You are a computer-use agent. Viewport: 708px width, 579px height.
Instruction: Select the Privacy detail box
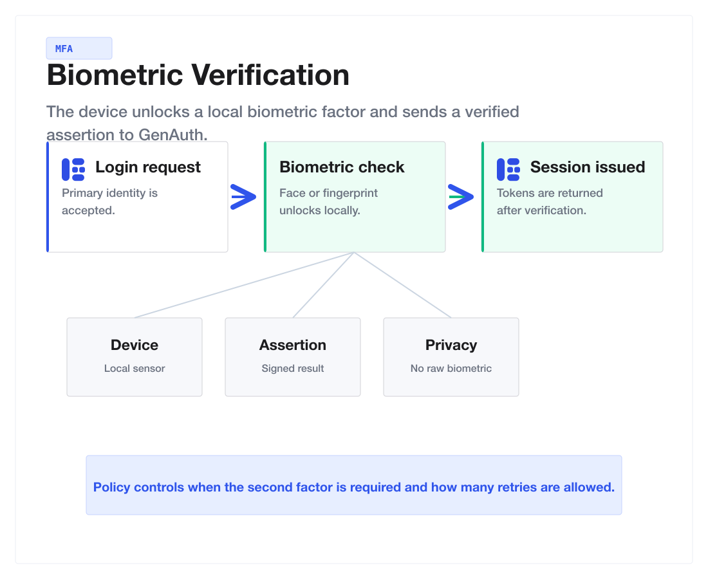pyautogui.click(x=451, y=357)
